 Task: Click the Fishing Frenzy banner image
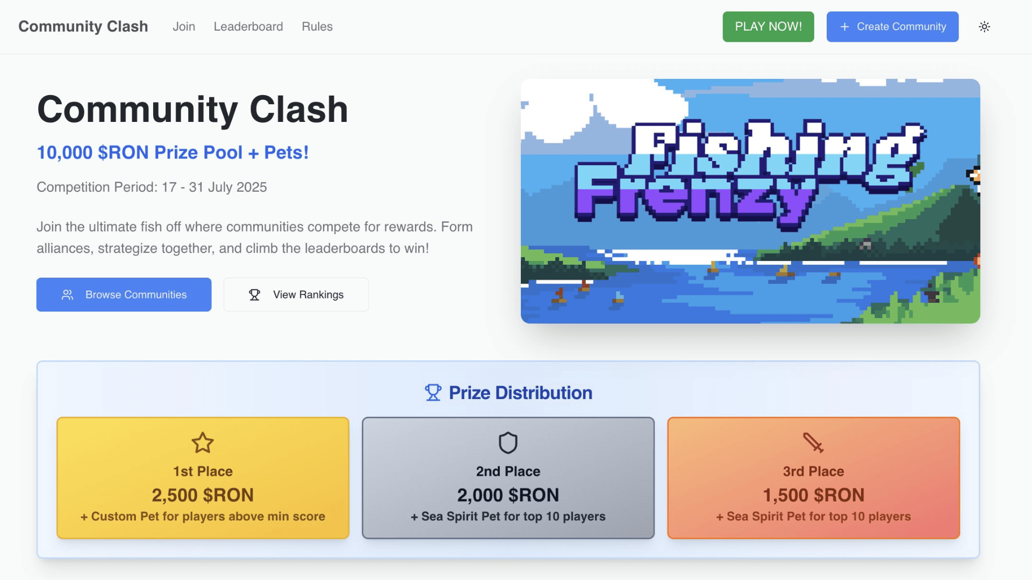point(750,201)
